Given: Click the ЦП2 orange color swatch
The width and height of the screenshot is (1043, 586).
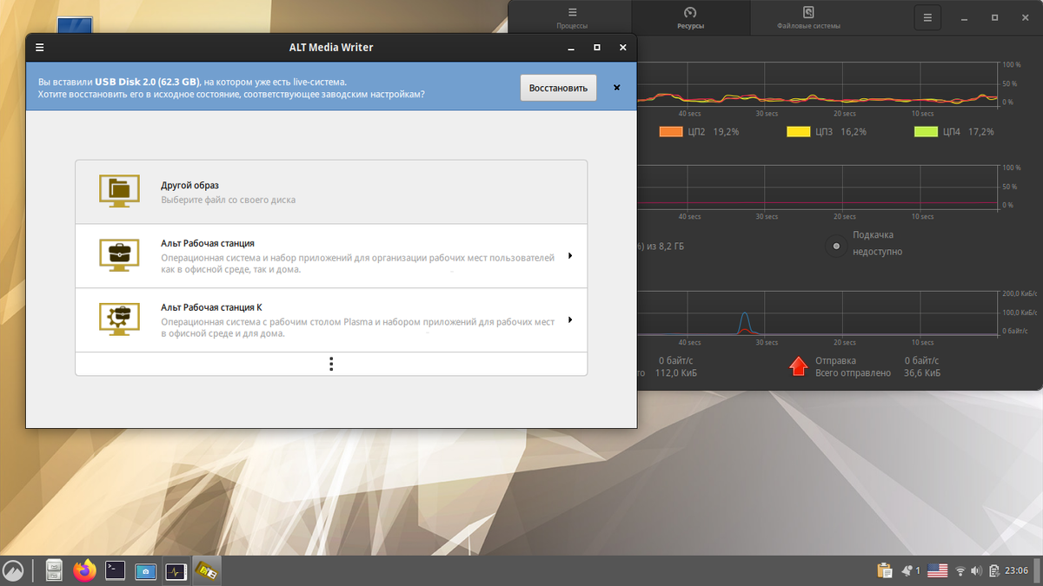Looking at the screenshot, I should 670,132.
